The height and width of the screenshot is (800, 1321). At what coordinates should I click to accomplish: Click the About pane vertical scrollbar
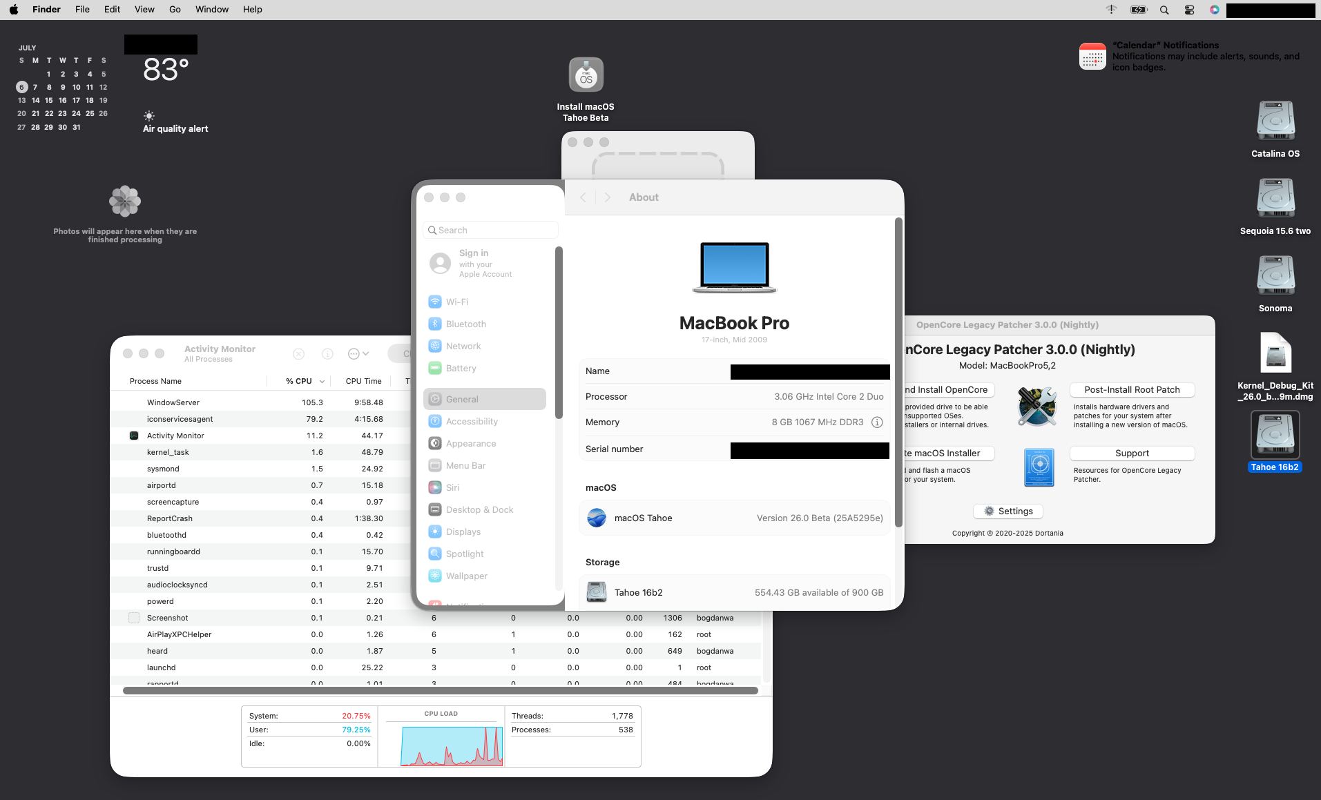(x=898, y=373)
